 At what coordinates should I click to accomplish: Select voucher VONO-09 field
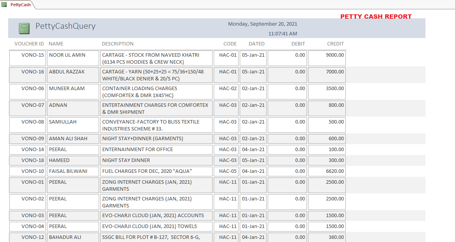click(28, 139)
